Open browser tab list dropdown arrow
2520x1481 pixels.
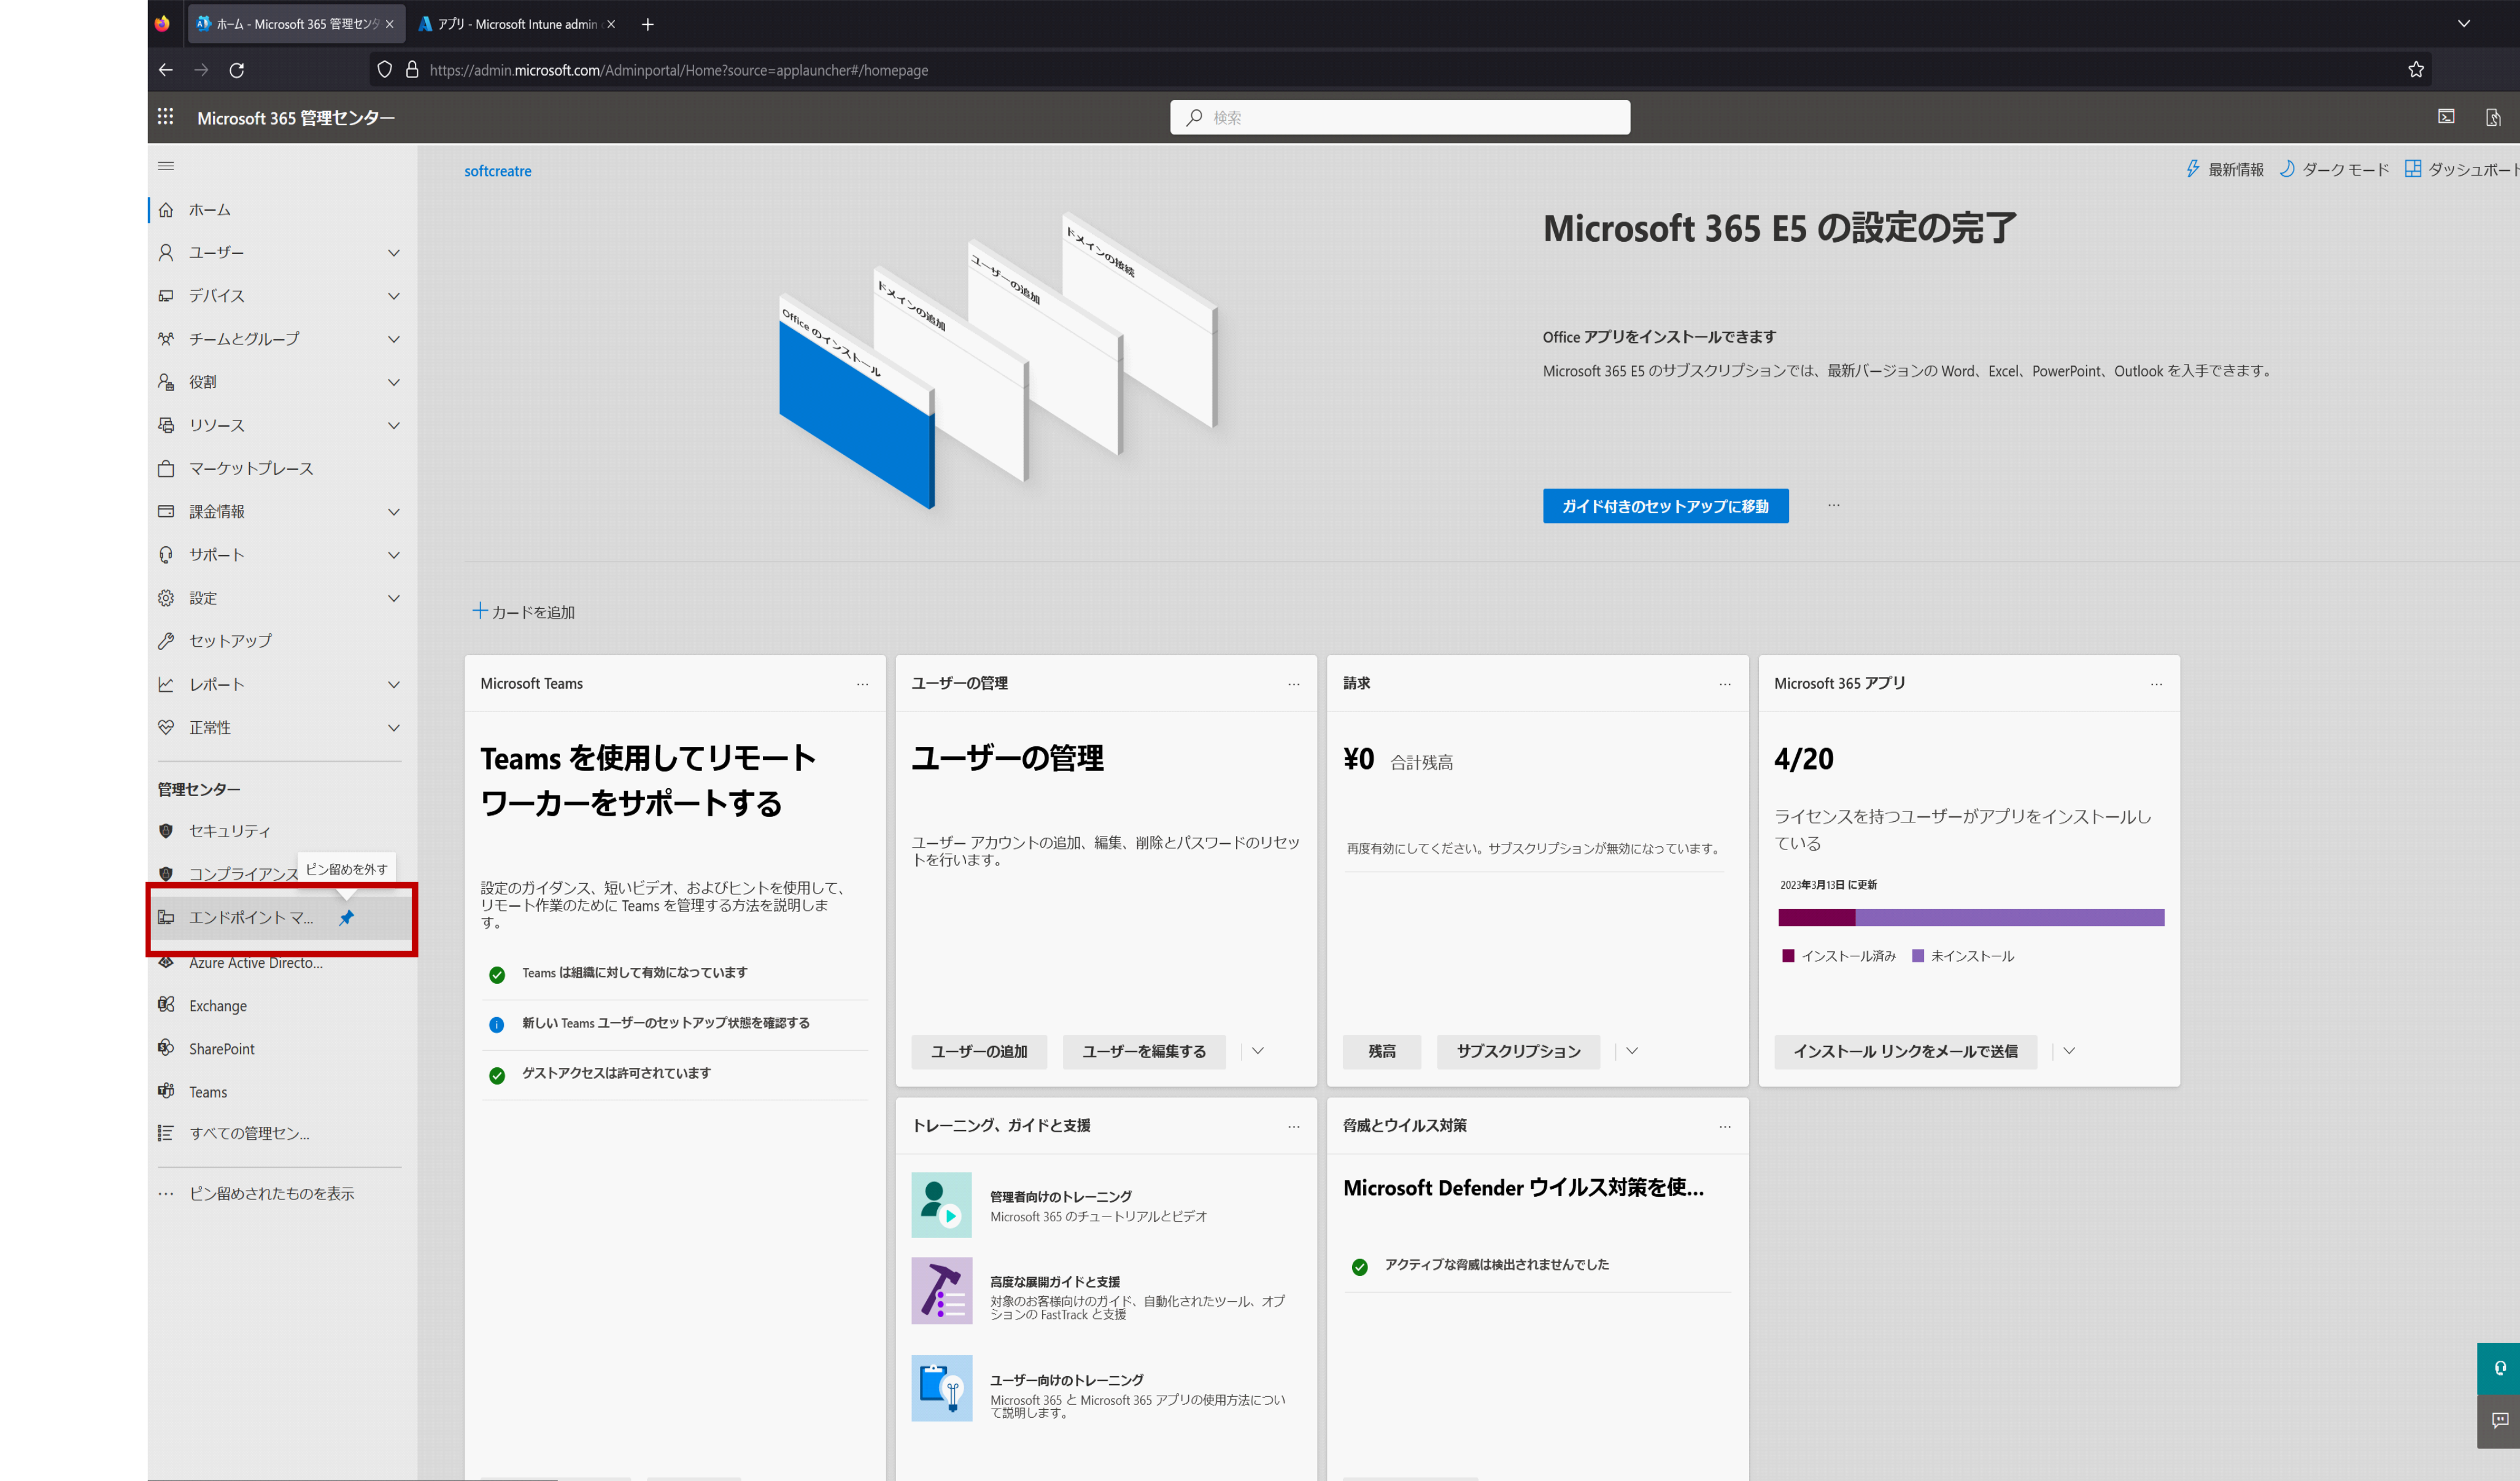click(x=2464, y=24)
